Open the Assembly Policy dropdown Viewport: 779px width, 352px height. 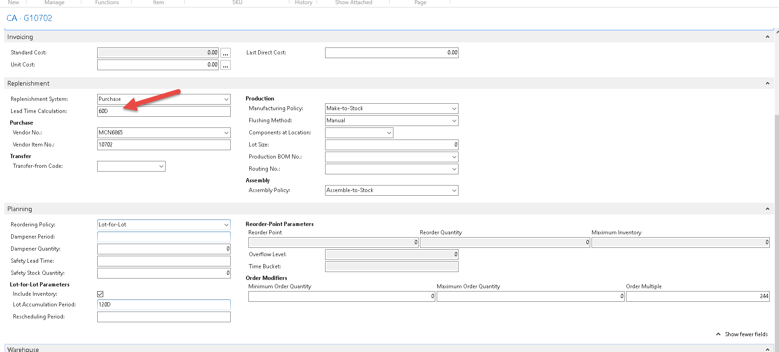pyautogui.click(x=454, y=191)
